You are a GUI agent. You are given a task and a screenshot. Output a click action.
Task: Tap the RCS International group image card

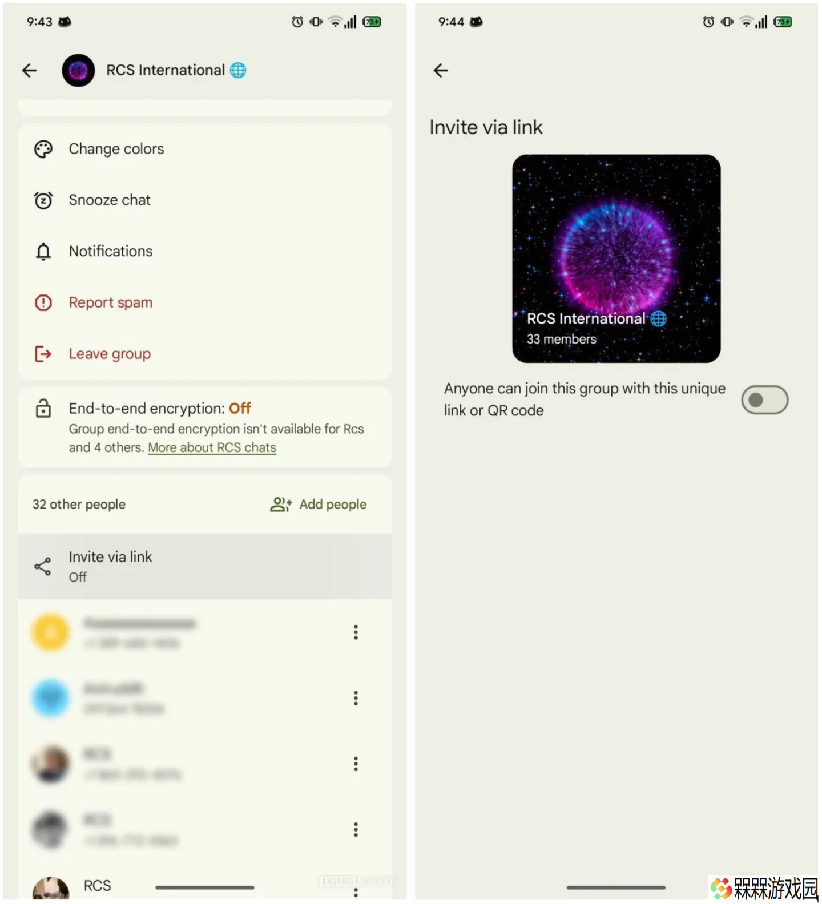pos(616,259)
